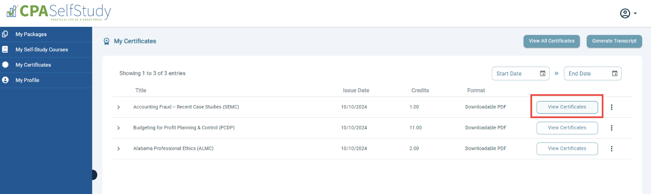This screenshot has width=651, height=194.
Task: Go to My Self-Study Courses
Action: click(46, 50)
